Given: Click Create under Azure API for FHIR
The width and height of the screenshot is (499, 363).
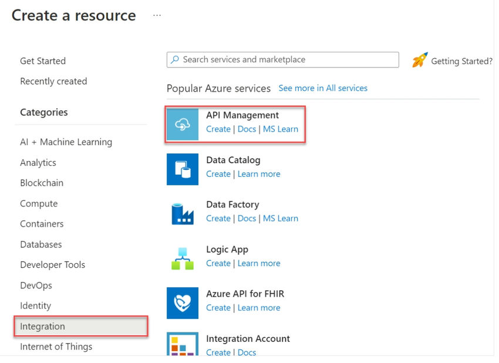Looking at the screenshot, I should (218, 308).
